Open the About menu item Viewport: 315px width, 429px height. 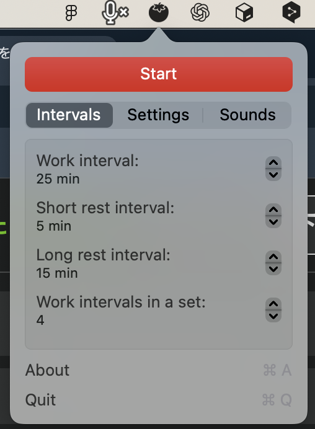point(159,370)
